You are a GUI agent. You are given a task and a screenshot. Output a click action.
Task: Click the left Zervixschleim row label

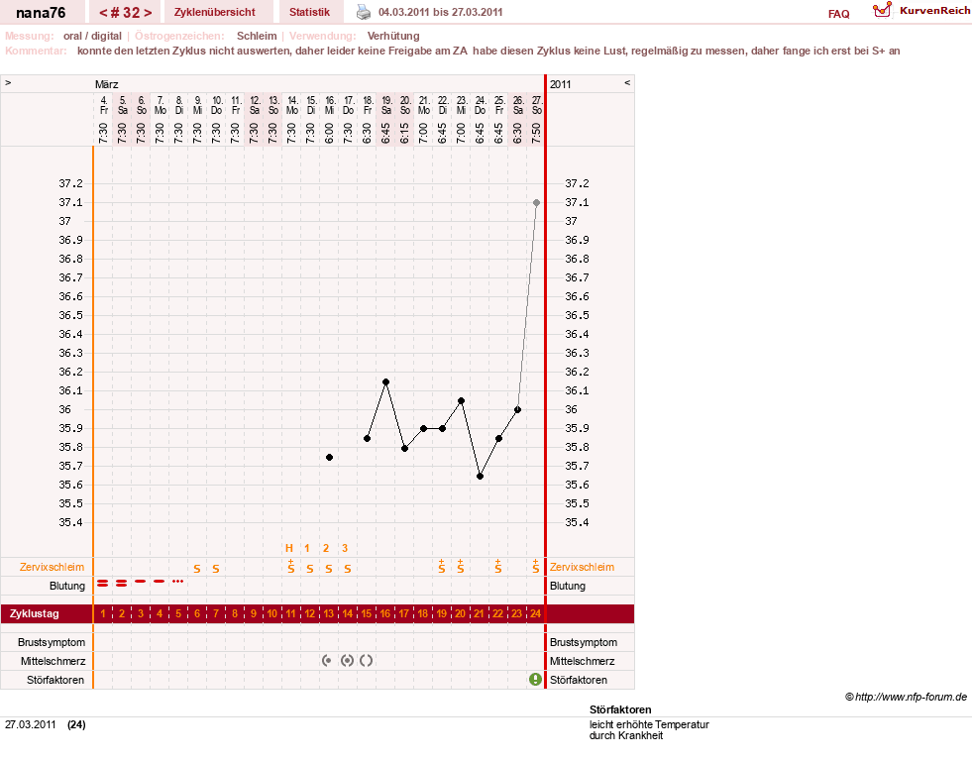pos(53,567)
